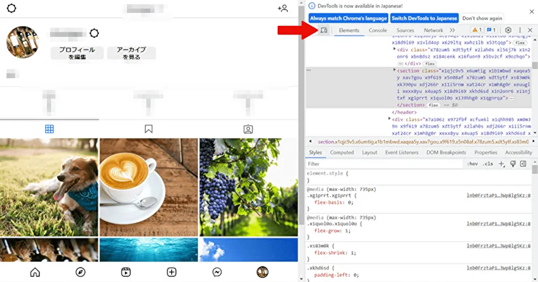Click the styles Filter input field

384,164
